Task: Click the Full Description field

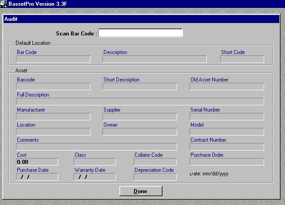Action: 140,101
